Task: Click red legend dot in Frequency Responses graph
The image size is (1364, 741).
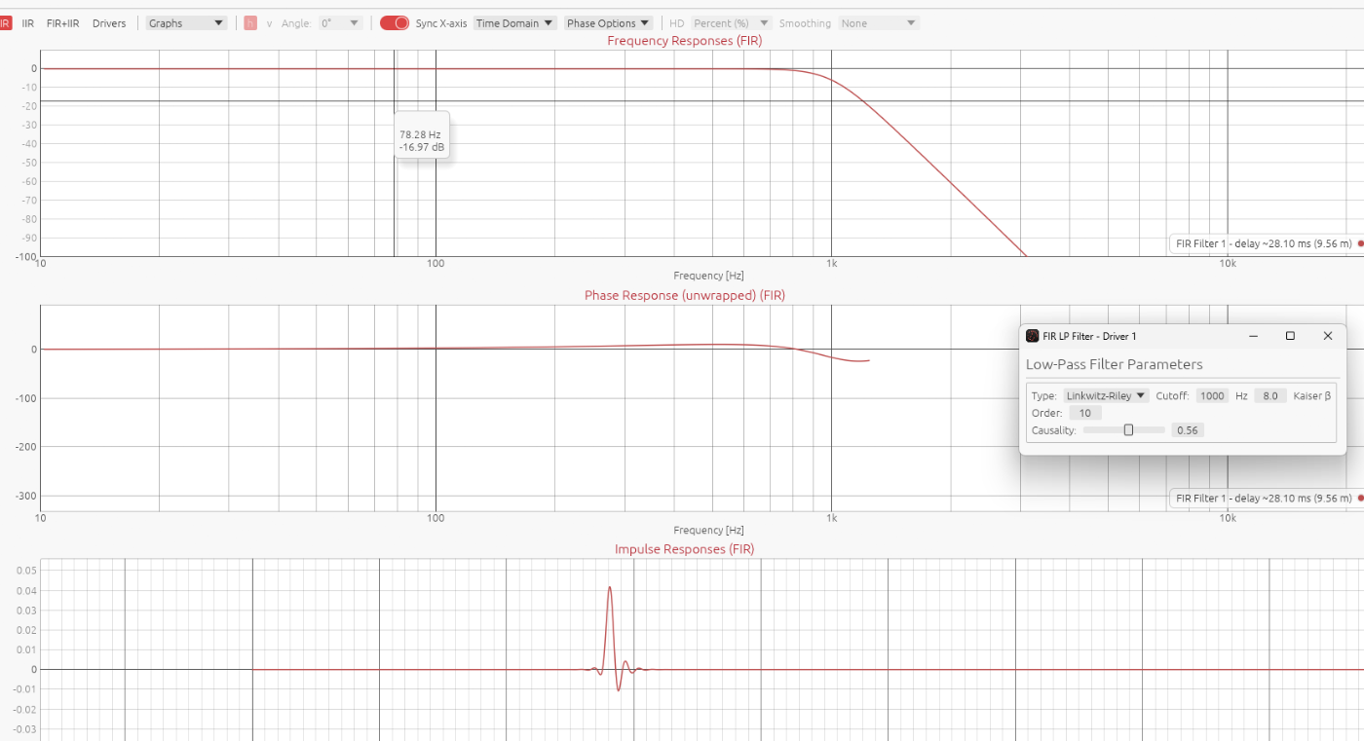Action: pos(1360,243)
